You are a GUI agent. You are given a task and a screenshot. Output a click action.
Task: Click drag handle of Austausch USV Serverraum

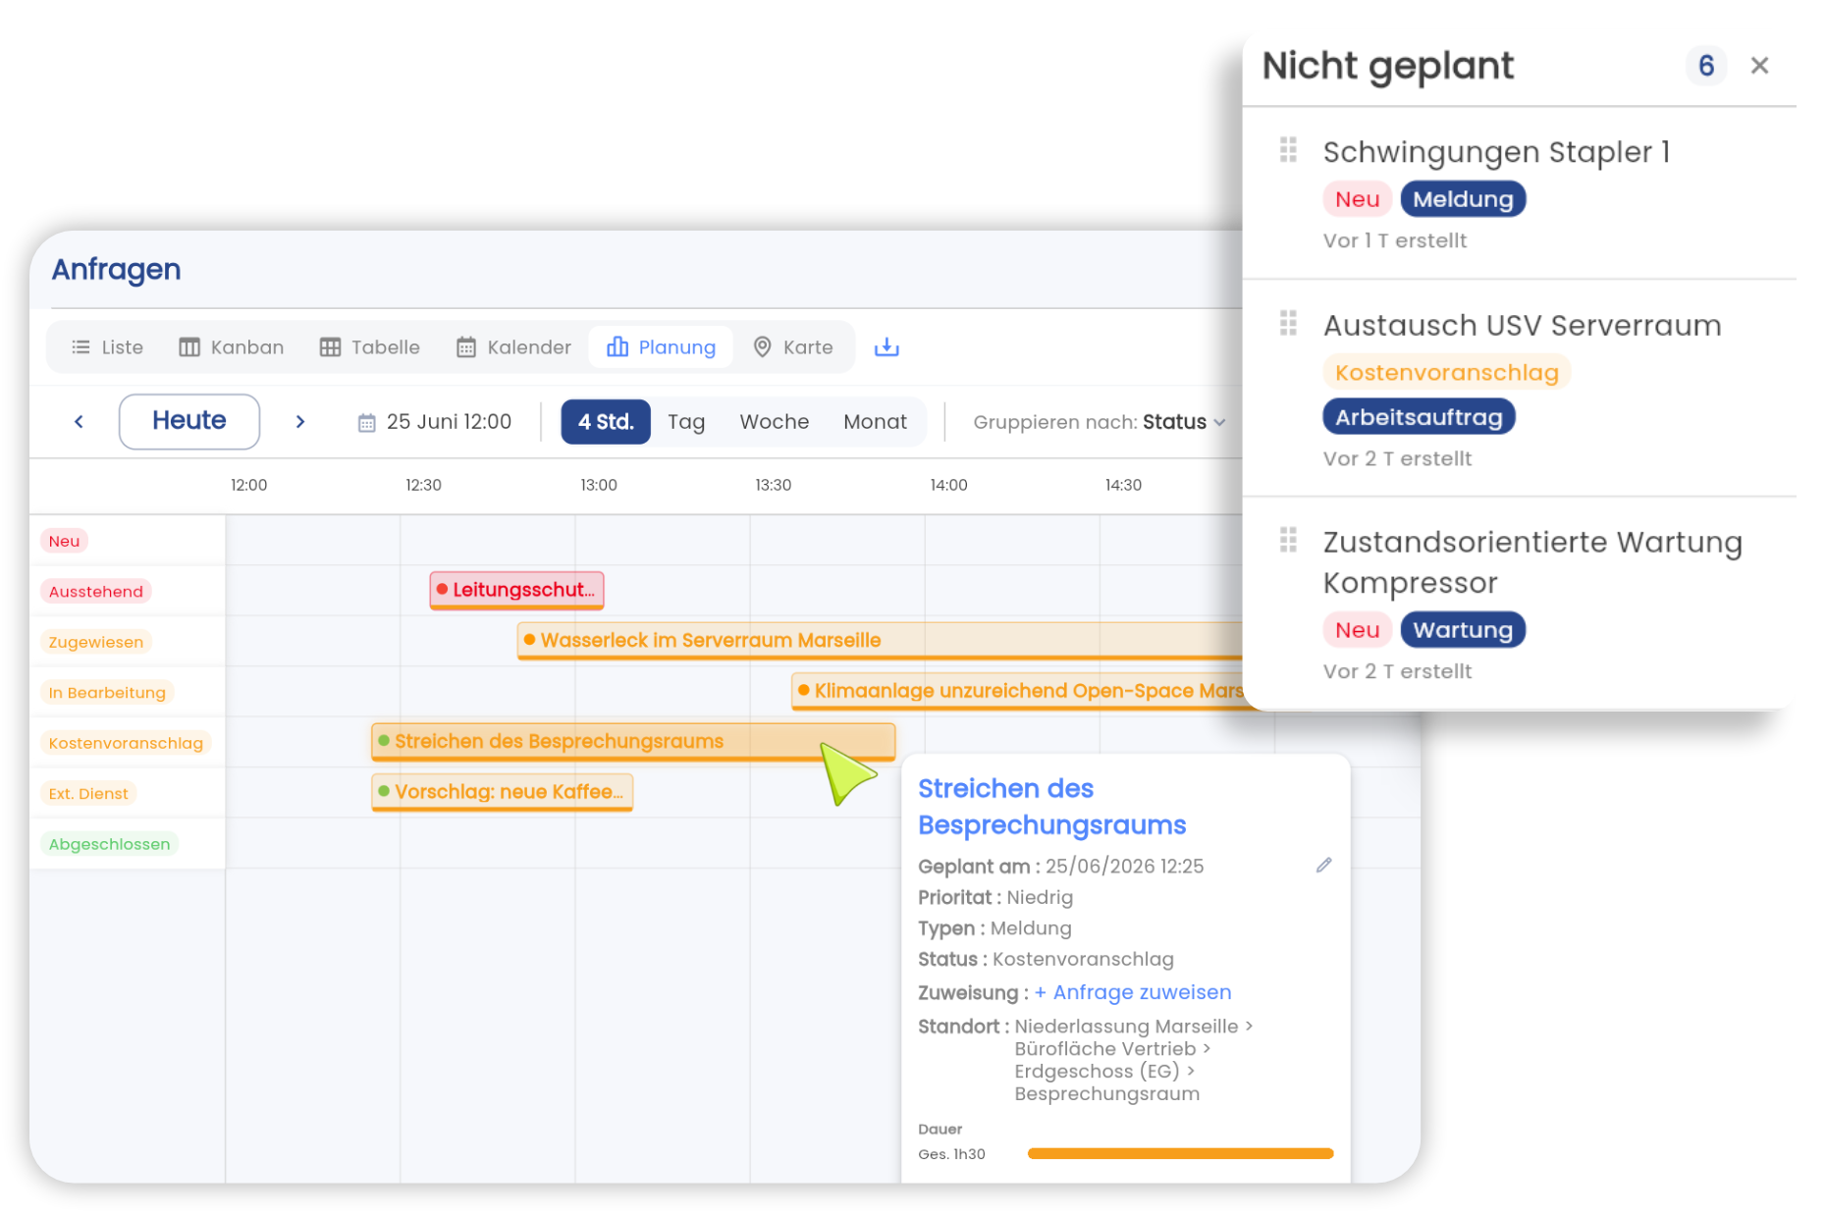[x=1288, y=323]
